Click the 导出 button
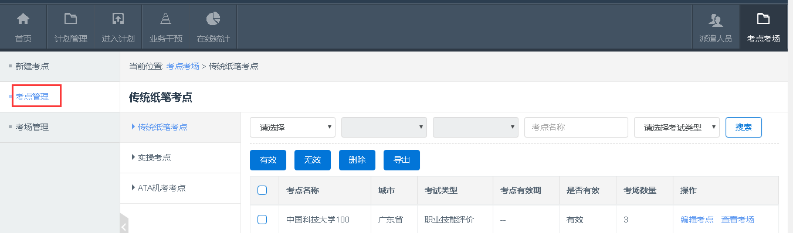The width and height of the screenshot is (793, 233). [402, 160]
